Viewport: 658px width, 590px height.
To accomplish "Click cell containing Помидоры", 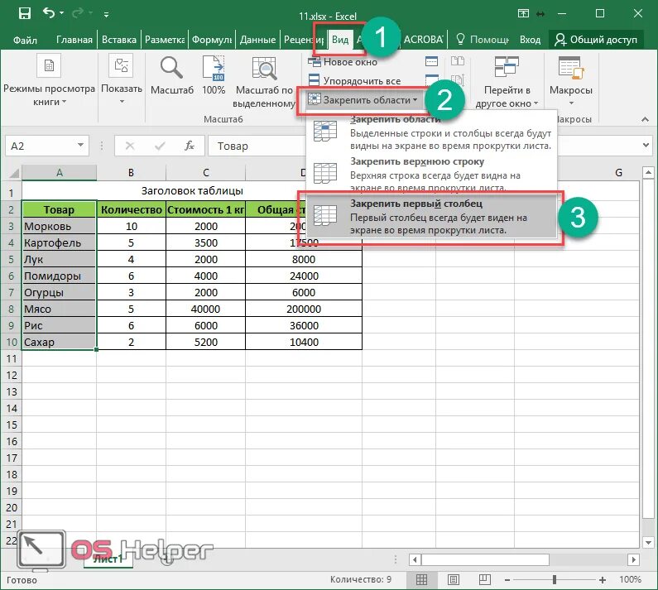I will tap(59, 276).
